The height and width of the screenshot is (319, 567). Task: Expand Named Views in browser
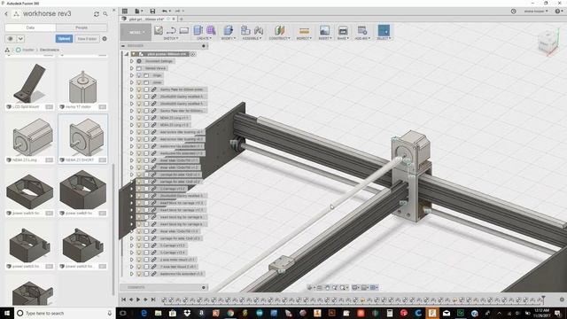point(132,68)
